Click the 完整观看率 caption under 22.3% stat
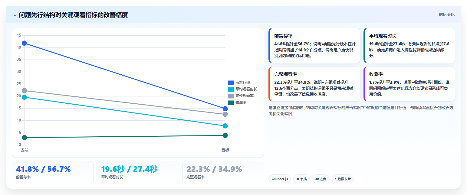 click(x=196, y=177)
